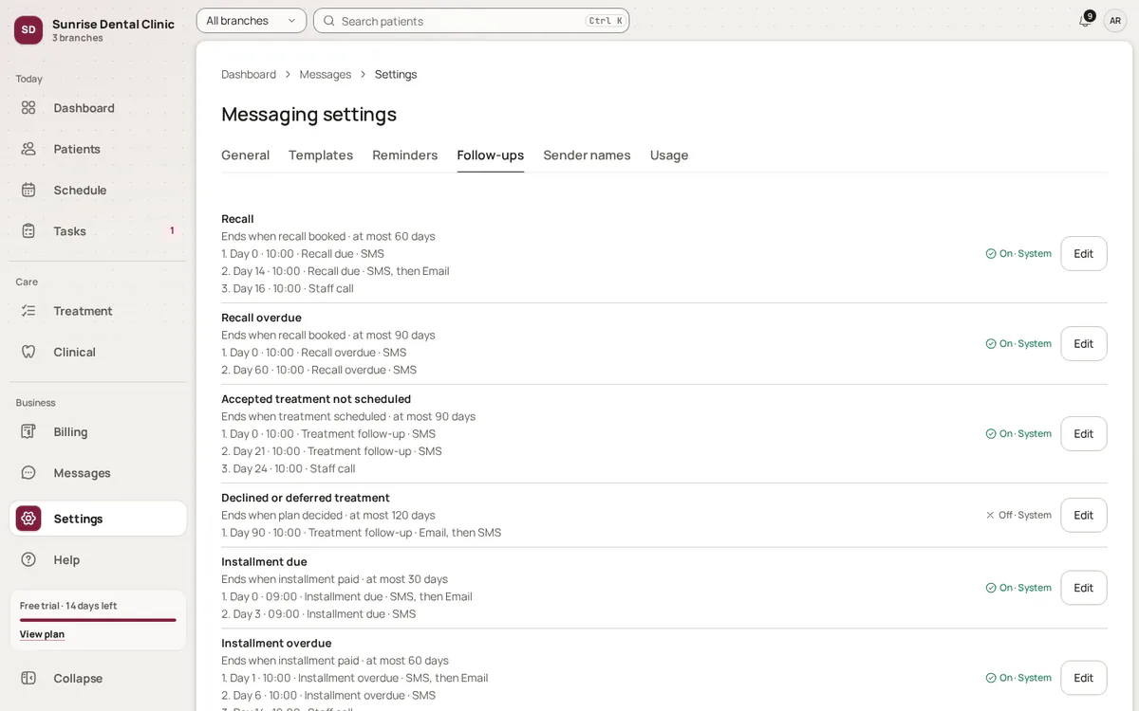Focus the Search patients field
This screenshot has width=1139, height=711.
[x=472, y=21]
